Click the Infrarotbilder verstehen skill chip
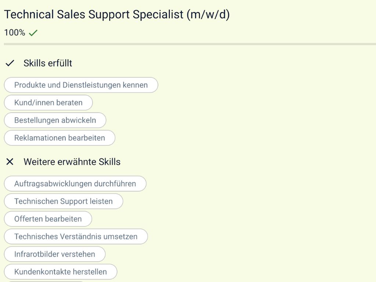 (54, 254)
